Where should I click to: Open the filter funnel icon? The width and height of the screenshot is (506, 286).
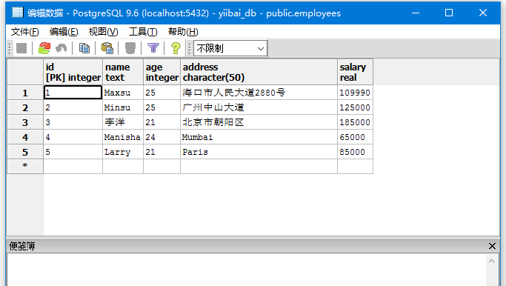coord(153,48)
